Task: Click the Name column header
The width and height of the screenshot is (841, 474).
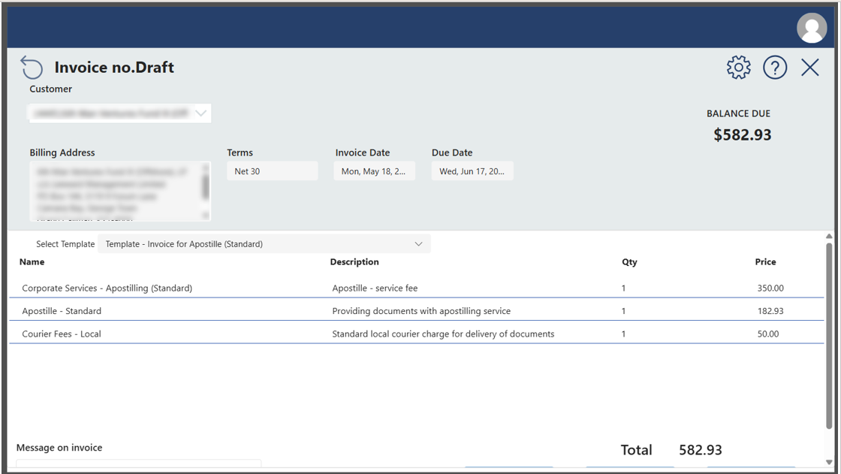Action: 32,262
